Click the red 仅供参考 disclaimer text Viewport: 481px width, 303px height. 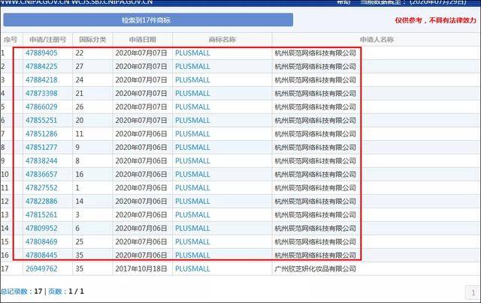[436, 20]
